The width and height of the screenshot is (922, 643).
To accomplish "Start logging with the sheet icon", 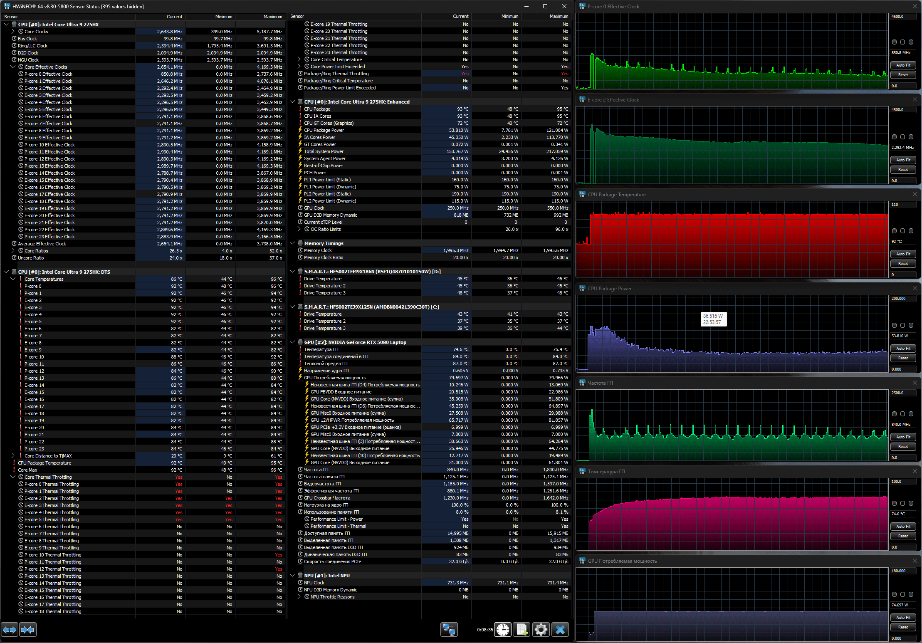I will (522, 630).
